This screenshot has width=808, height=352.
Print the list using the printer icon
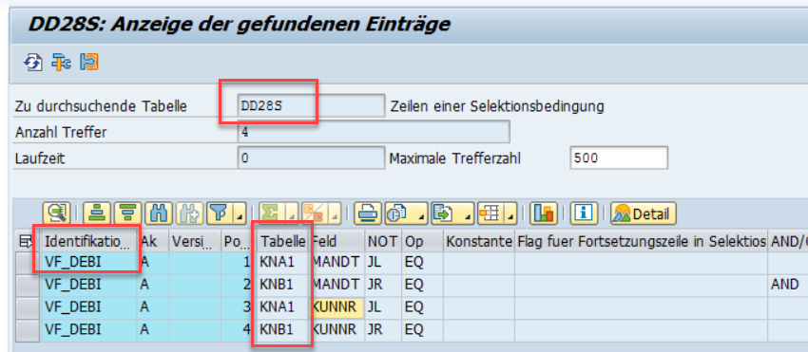[367, 213]
